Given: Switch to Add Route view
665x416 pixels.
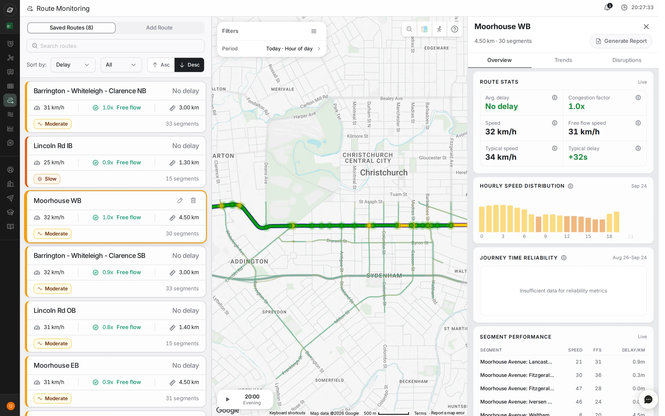Looking at the screenshot, I should pyautogui.click(x=159, y=28).
